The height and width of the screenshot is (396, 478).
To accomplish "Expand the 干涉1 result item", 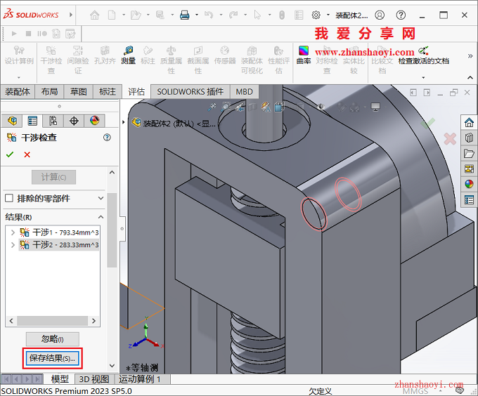I will [x=13, y=233].
